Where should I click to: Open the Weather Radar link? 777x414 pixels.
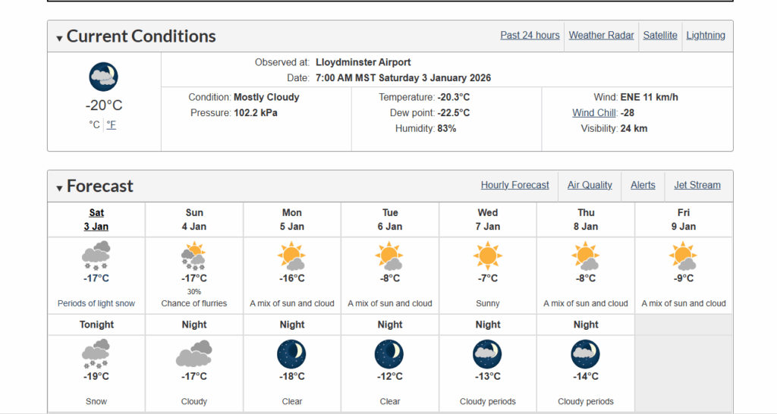click(601, 35)
